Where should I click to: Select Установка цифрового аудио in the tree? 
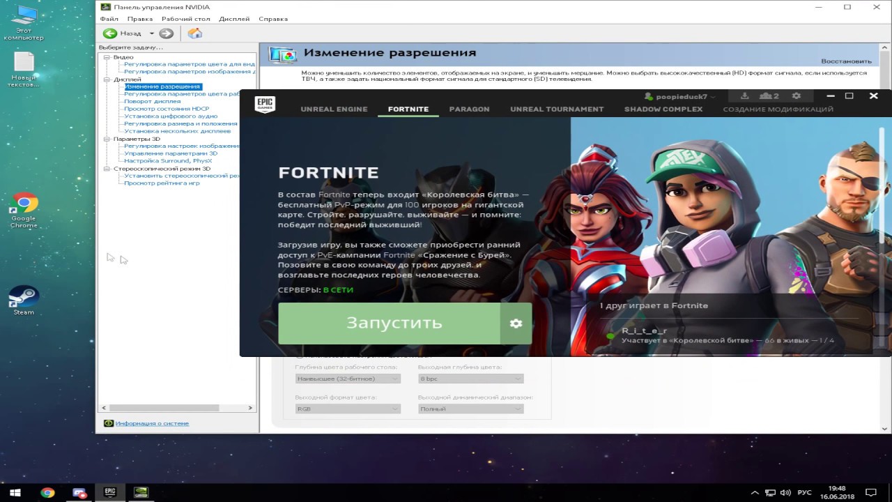click(x=171, y=116)
